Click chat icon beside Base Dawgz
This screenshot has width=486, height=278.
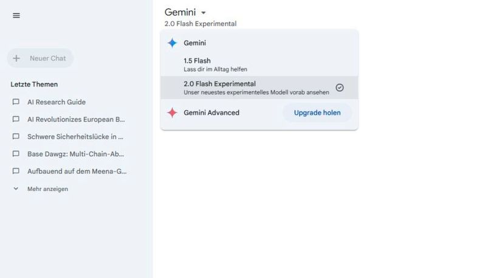point(16,154)
